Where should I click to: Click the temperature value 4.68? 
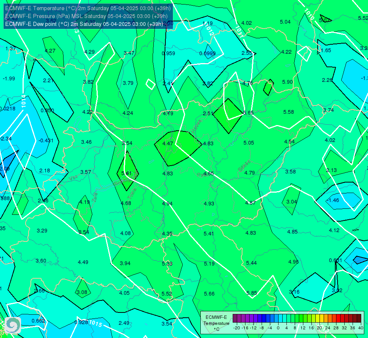126,203
